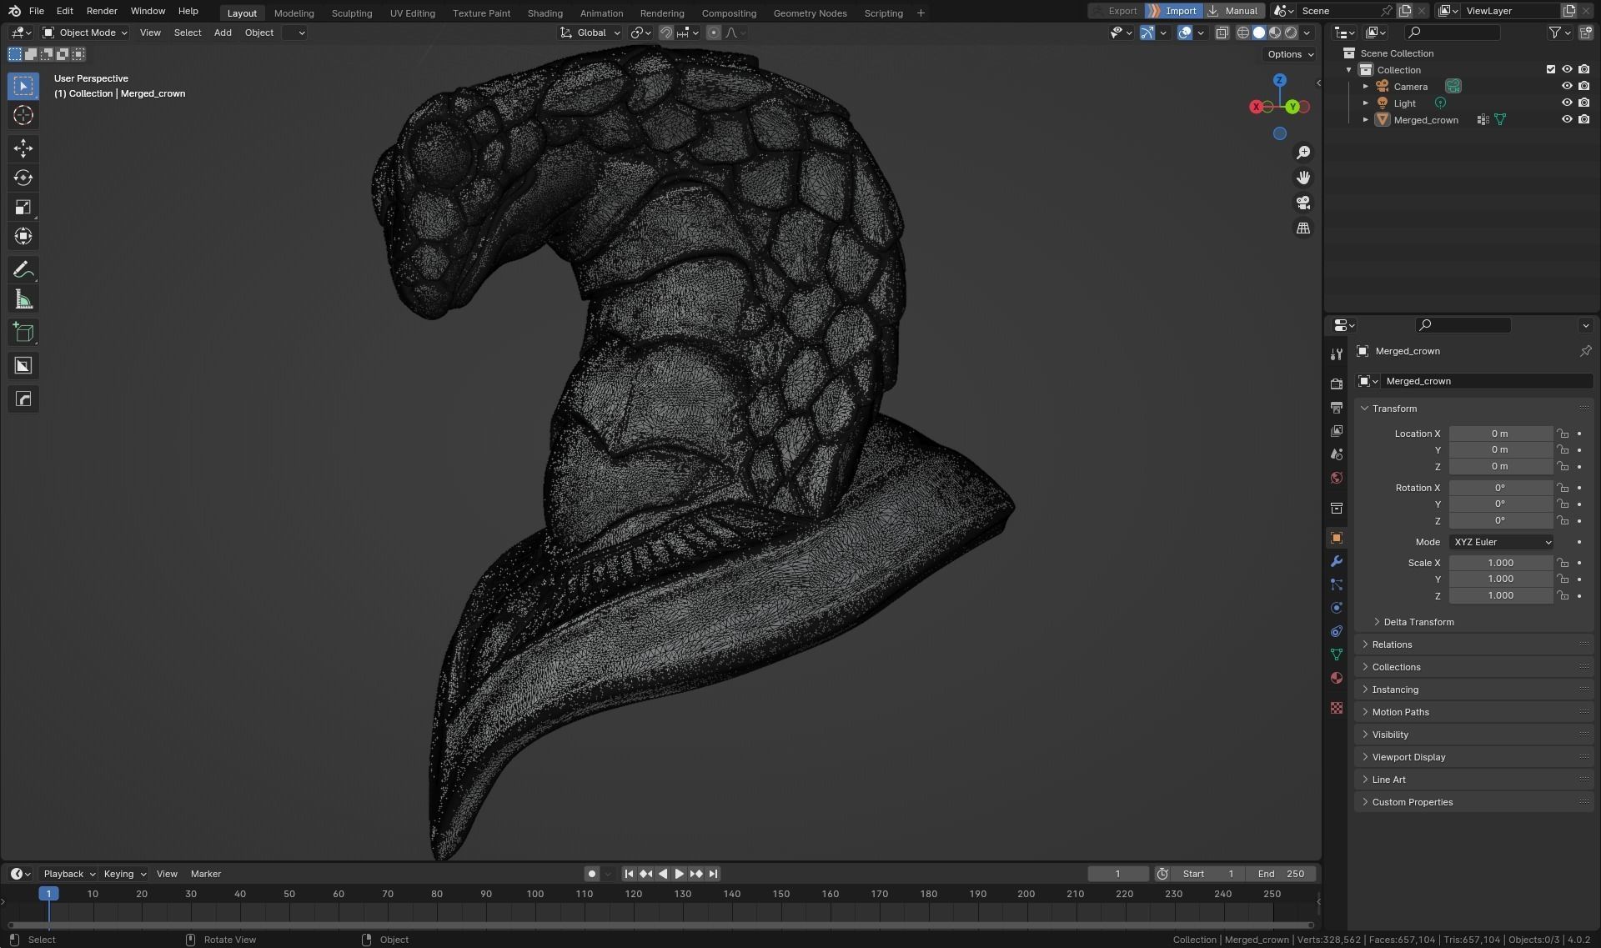
Task: Play the animation forward
Action: click(679, 874)
